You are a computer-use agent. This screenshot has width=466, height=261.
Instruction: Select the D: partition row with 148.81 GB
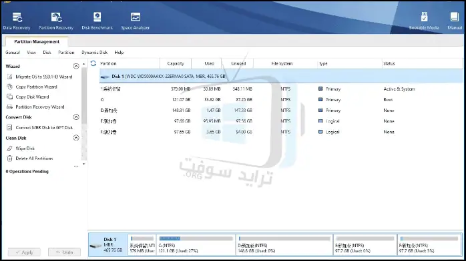pos(281,111)
